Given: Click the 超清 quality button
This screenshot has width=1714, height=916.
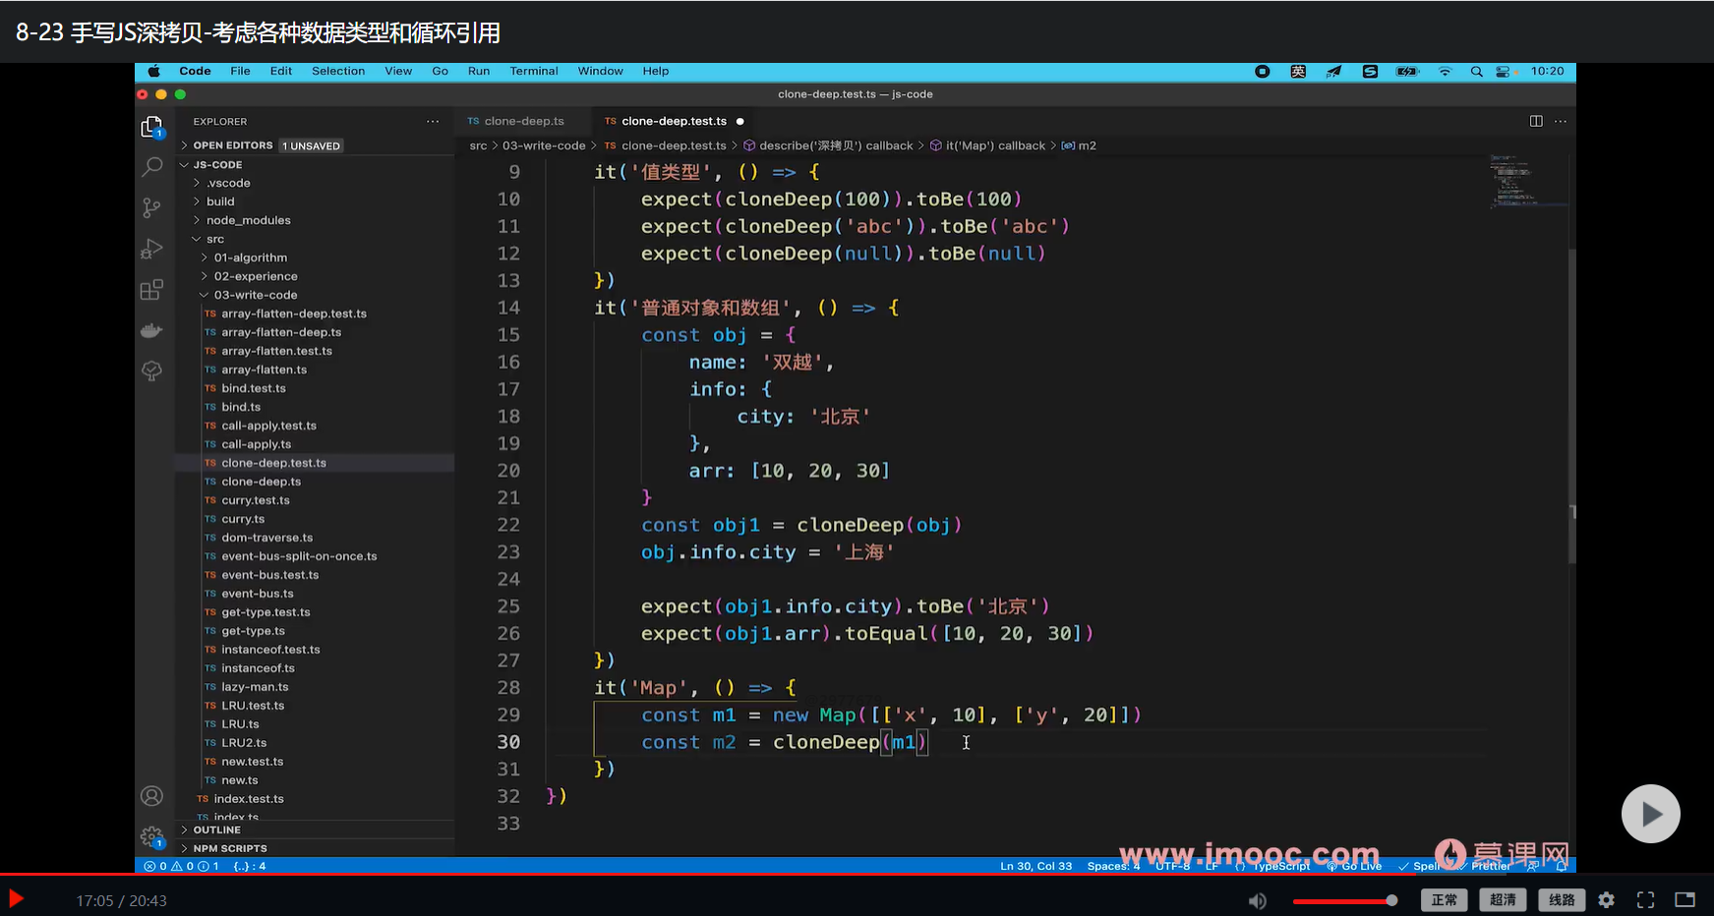Looking at the screenshot, I should [1503, 900].
